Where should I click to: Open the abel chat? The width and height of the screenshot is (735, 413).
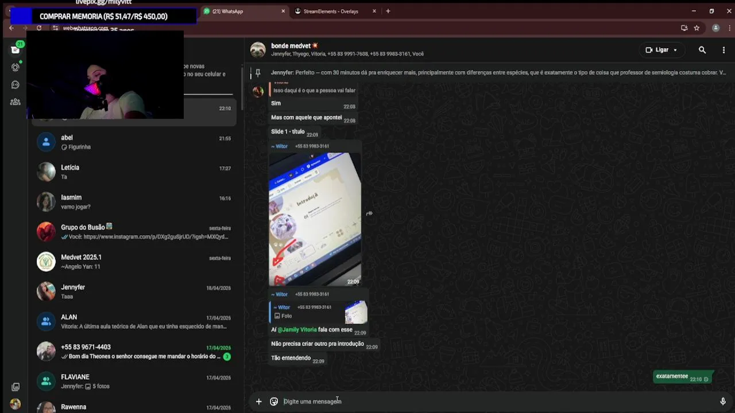point(133,142)
